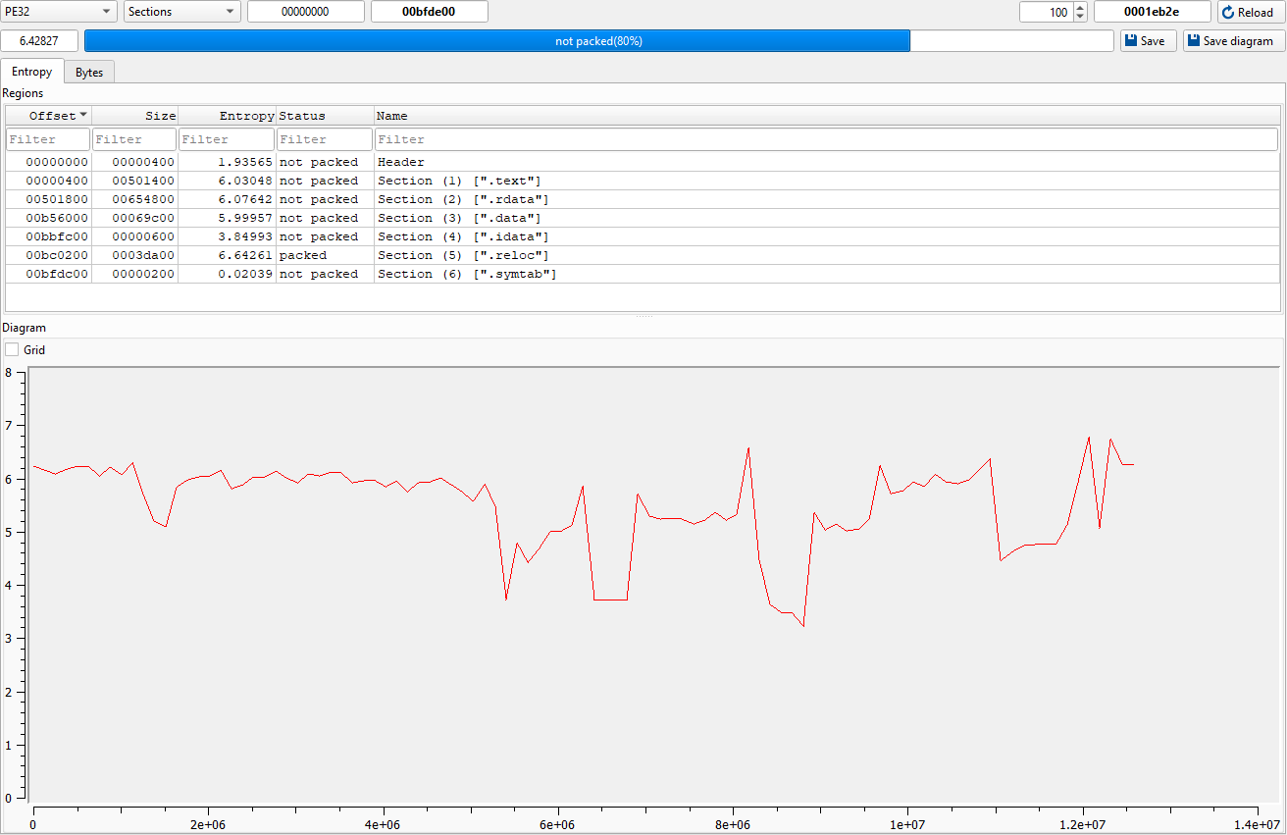Select the Section (1) [".text"] row

pyautogui.click(x=643, y=181)
